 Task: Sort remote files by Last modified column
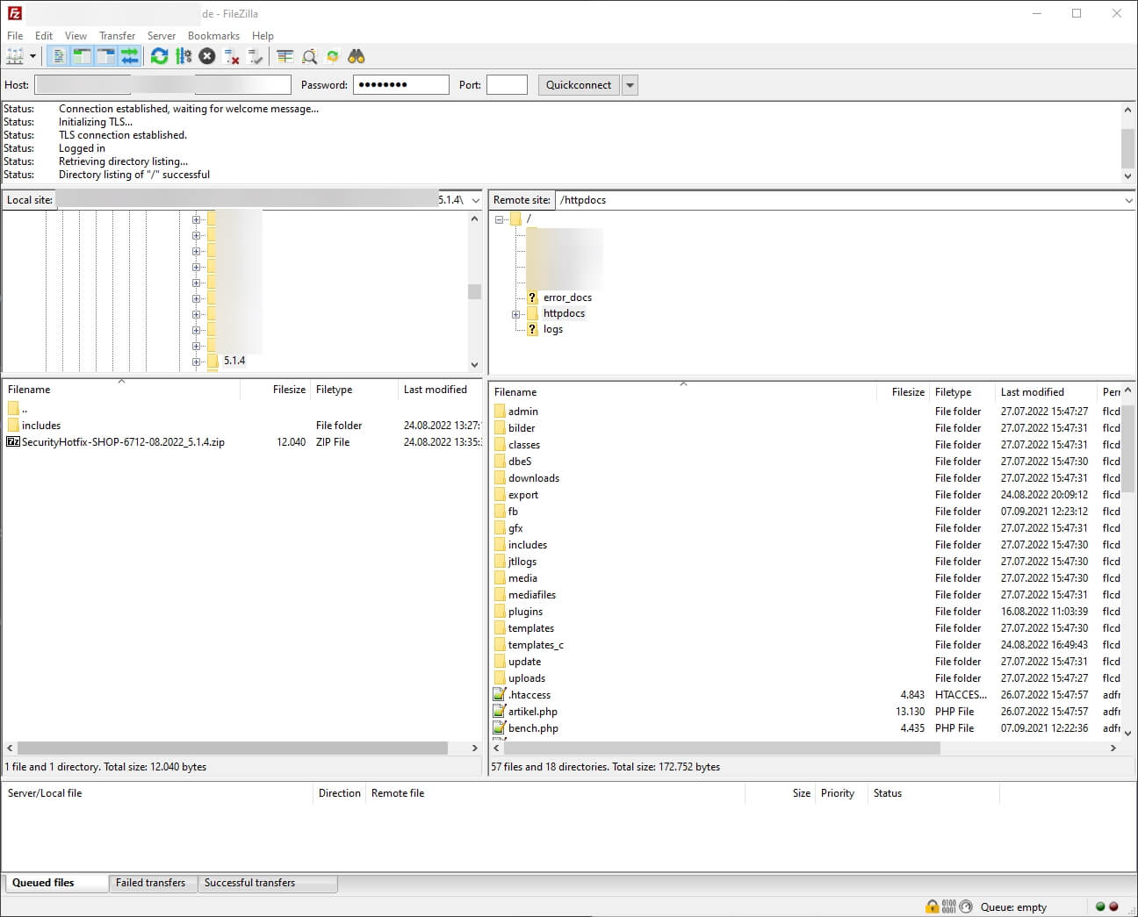click(x=1032, y=392)
